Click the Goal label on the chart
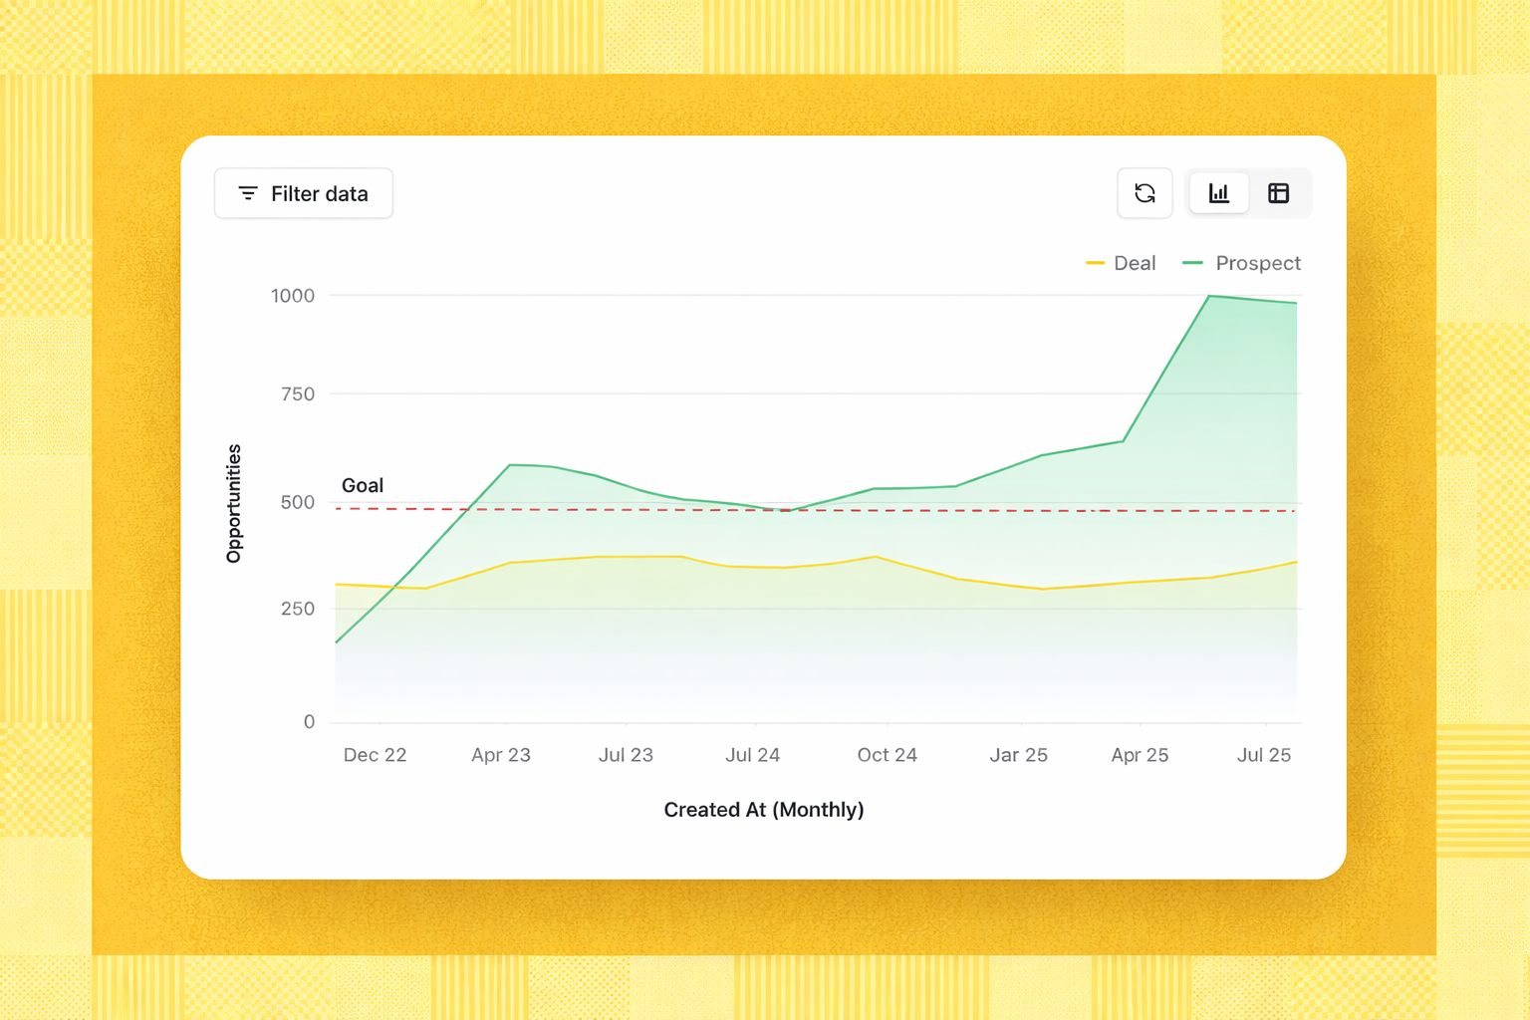This screenshot has width=1530, height=1020. [363, 485]
